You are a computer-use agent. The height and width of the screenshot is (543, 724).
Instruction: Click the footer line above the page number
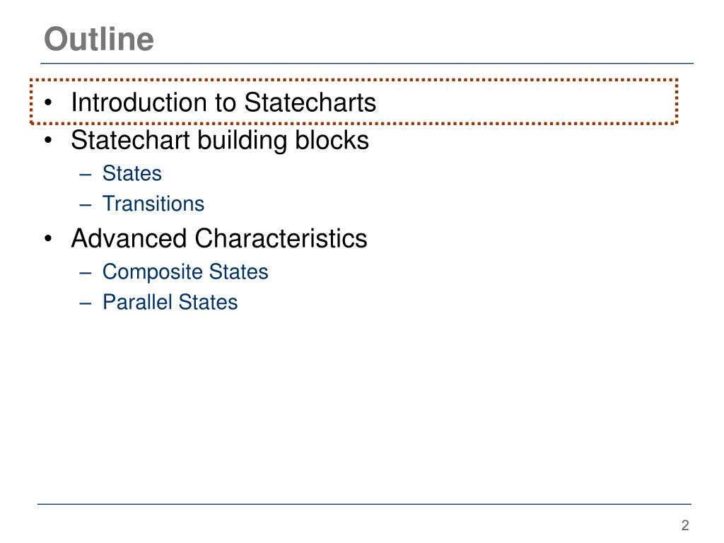[x=364, y=504]
